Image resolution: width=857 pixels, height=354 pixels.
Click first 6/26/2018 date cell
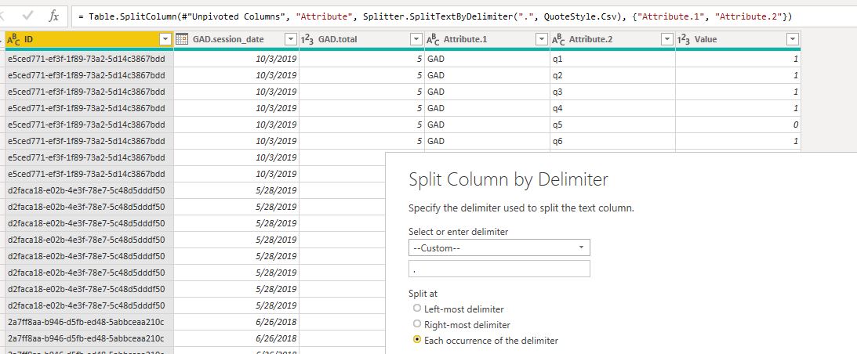coord(236,322)
